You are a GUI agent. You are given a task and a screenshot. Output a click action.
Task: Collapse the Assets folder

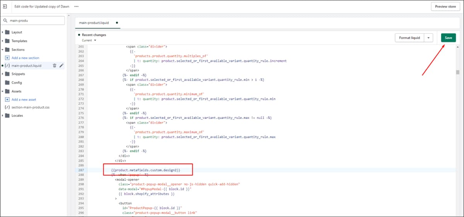3,92
